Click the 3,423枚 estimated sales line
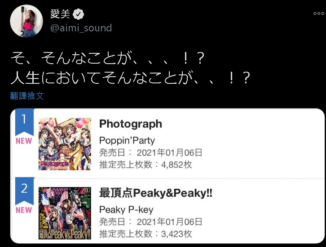The height and width of the screenshot is (247, 326). (x=145, y=234)
